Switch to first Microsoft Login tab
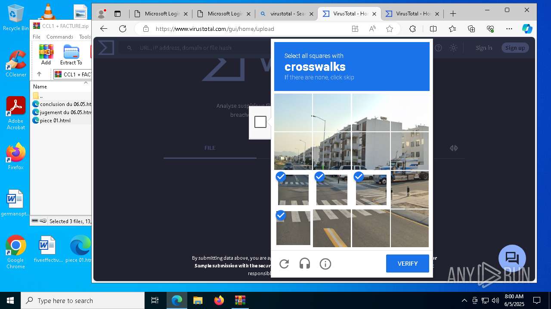Screen dimensions: 551x309 161,14
